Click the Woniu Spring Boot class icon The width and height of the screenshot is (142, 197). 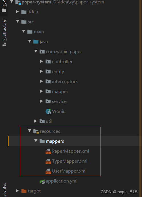pos(48,111)
